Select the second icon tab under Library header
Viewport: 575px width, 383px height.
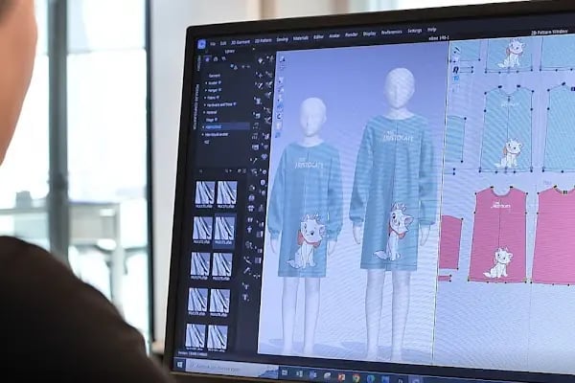point(216,59)
